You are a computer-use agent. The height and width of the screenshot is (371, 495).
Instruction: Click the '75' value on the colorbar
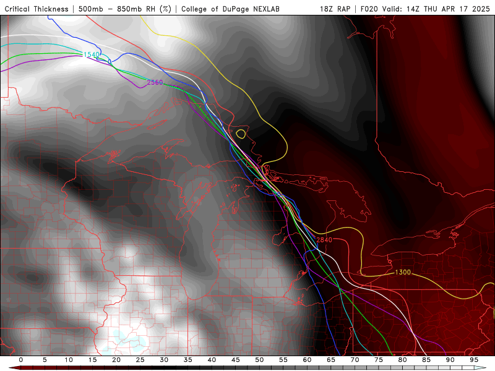point(379,360)
